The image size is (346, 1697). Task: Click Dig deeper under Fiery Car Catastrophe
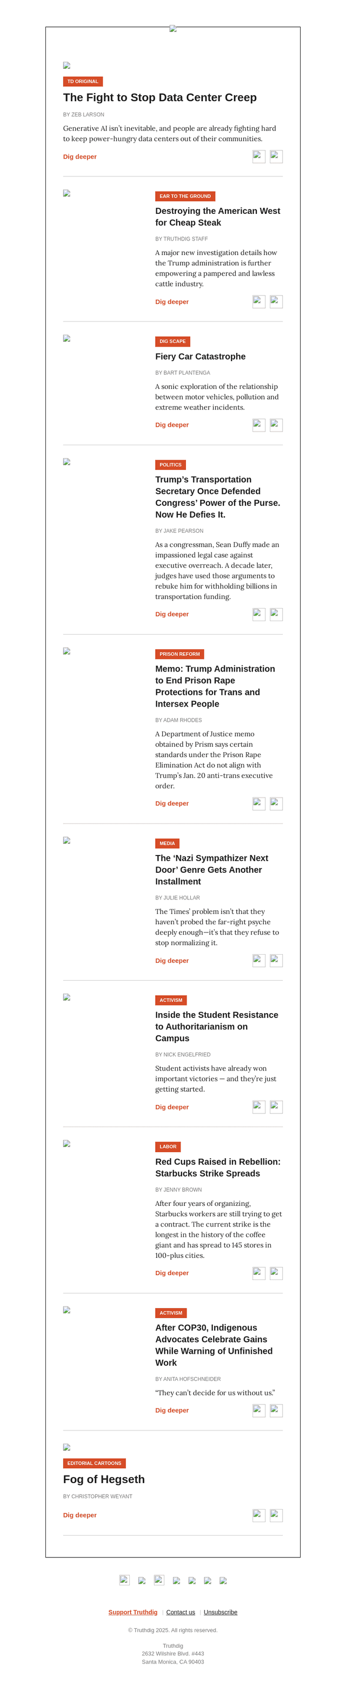pos(172,425)
